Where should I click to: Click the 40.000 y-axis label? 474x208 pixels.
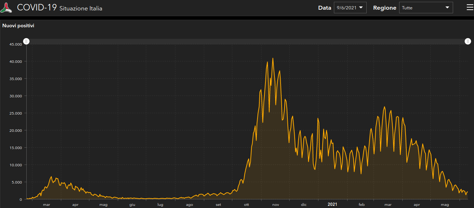[16, 61]
